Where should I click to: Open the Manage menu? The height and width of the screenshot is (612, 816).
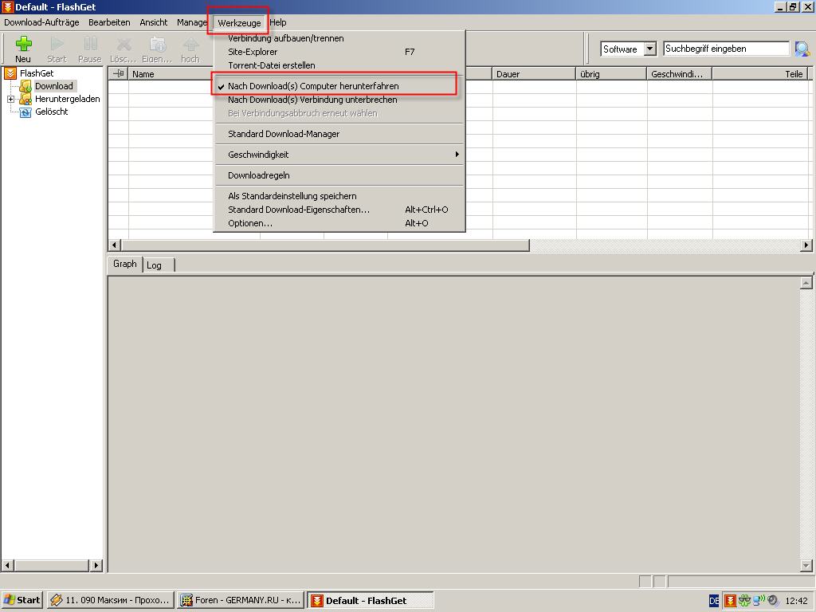tap(191, 22)
